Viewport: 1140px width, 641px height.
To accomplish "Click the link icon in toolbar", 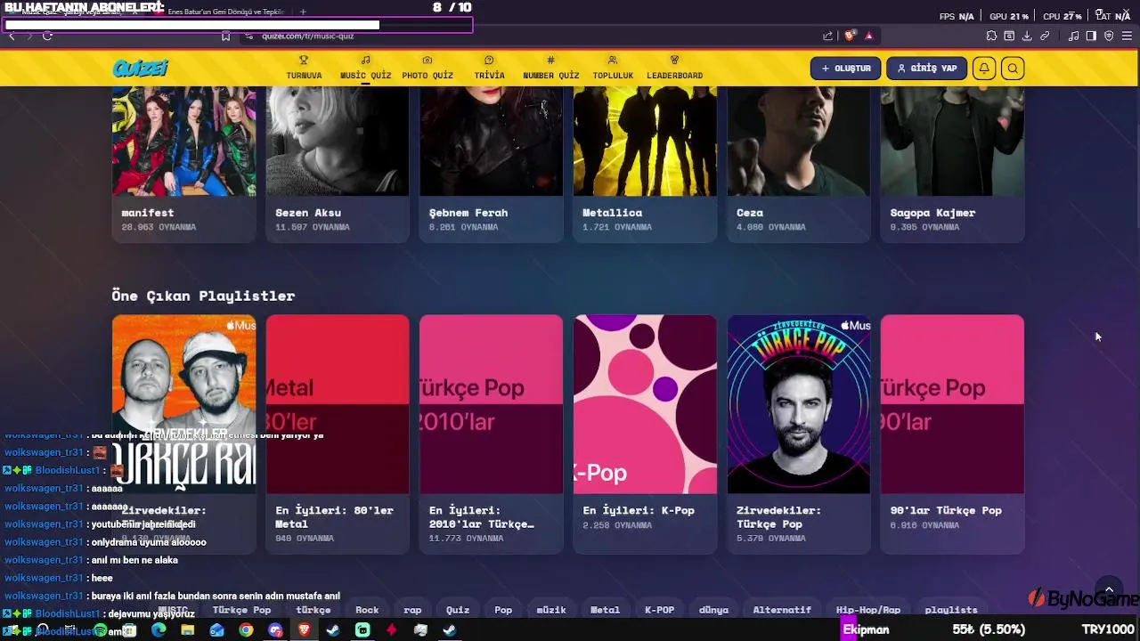I will pyautogui.click(x=1045, y=36).
